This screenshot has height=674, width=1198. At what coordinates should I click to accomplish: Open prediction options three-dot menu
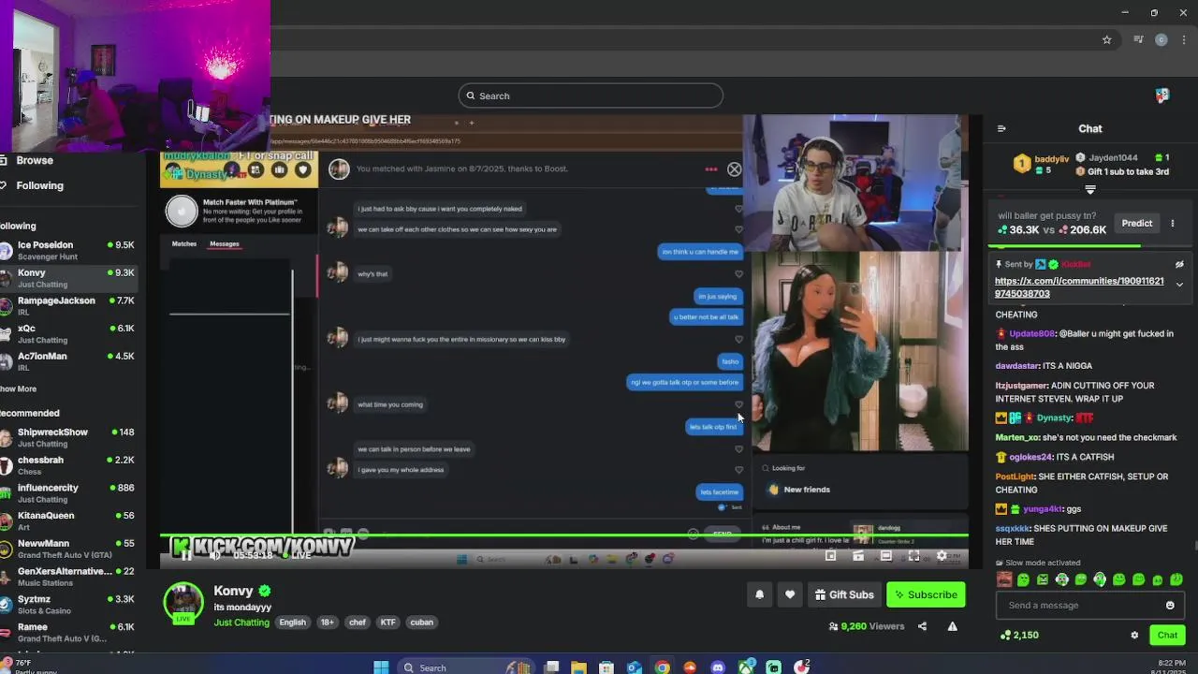click(1172, 224)
